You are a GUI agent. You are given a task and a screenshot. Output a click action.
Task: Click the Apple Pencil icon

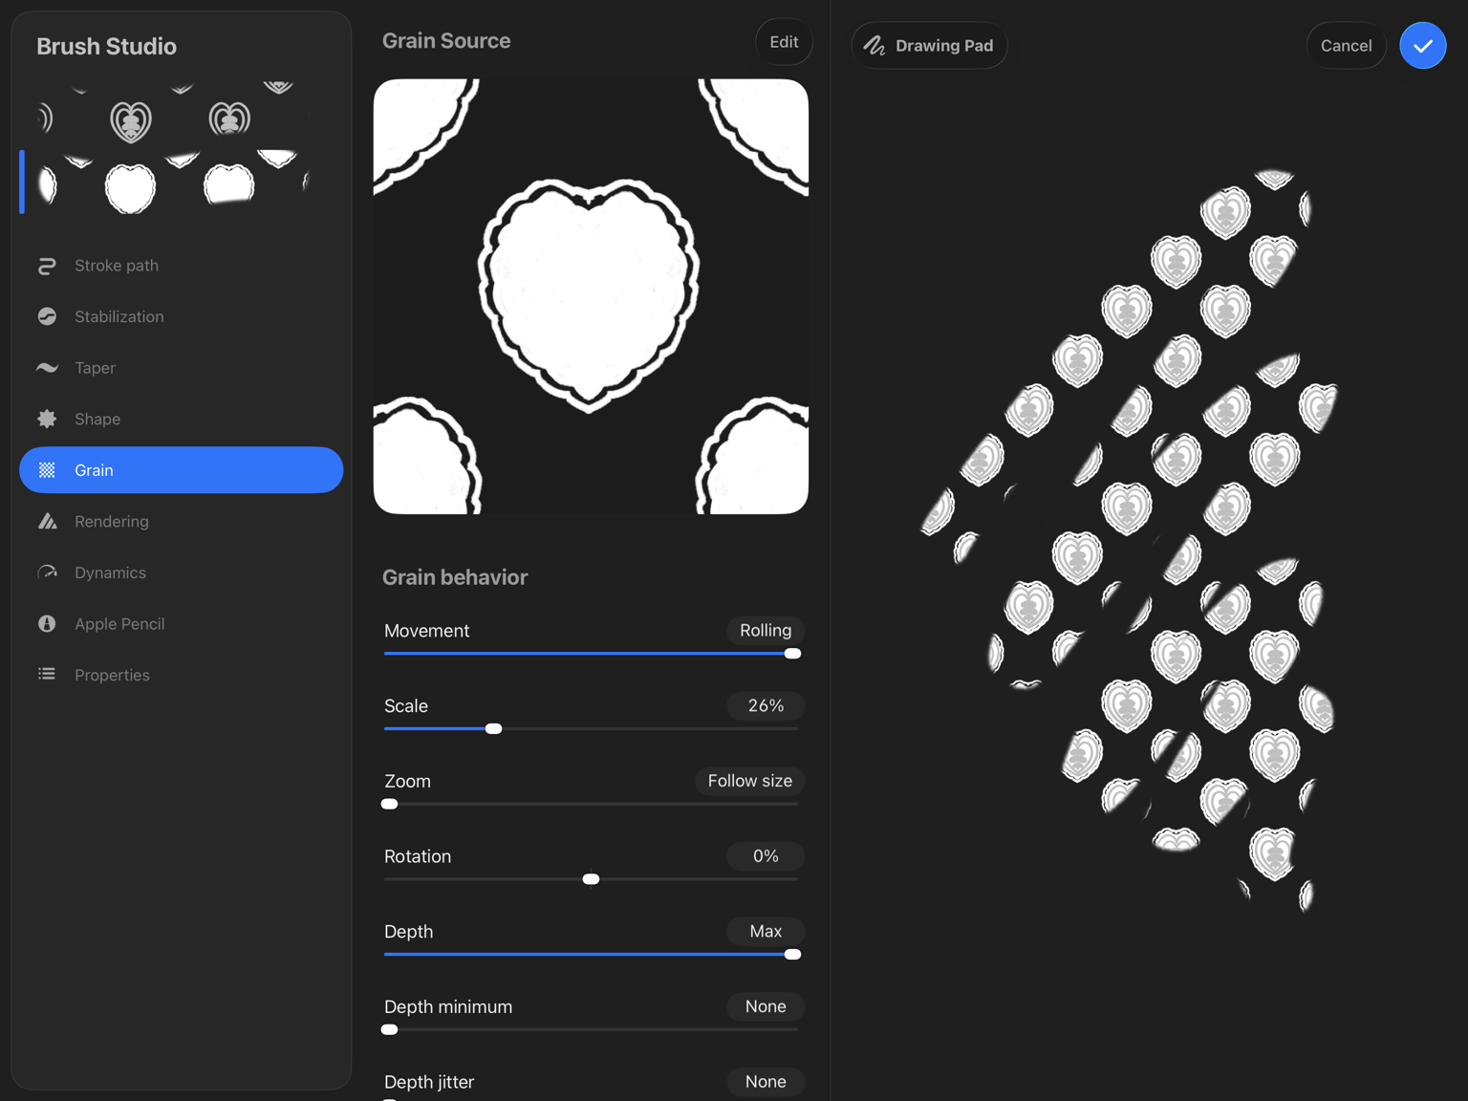click(x=47, y=623)
